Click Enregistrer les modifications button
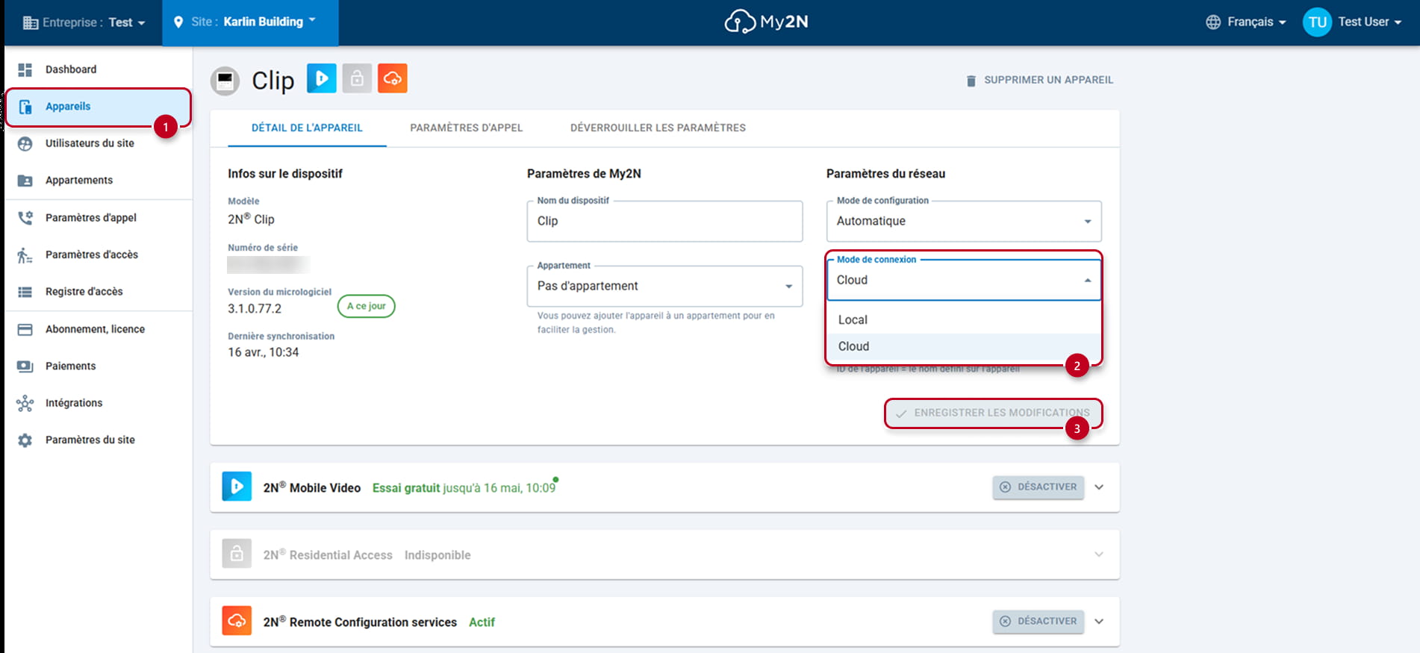 [x=993, y=413]
